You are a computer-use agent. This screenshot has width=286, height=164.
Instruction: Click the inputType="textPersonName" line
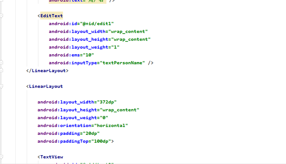[x=101, y=63]
